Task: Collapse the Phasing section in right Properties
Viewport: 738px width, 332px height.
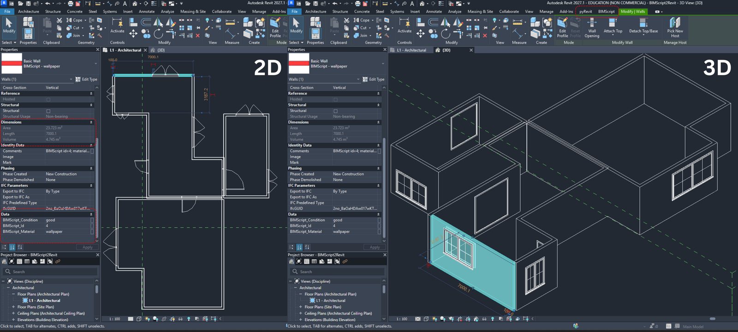Action: (378, 168)
